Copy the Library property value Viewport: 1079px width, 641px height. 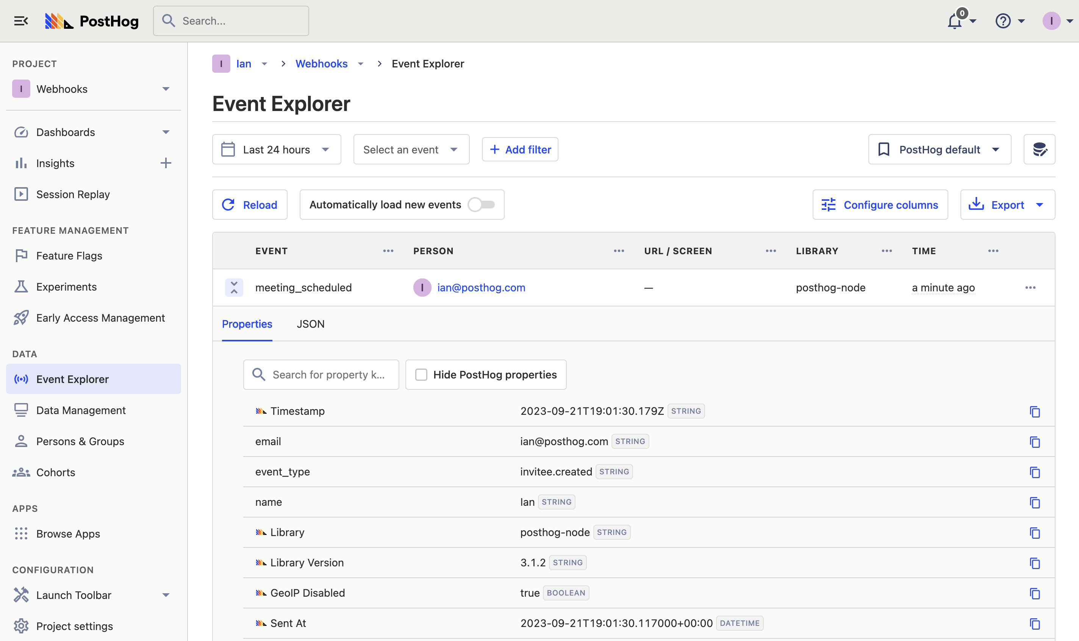coord(1035,532)
